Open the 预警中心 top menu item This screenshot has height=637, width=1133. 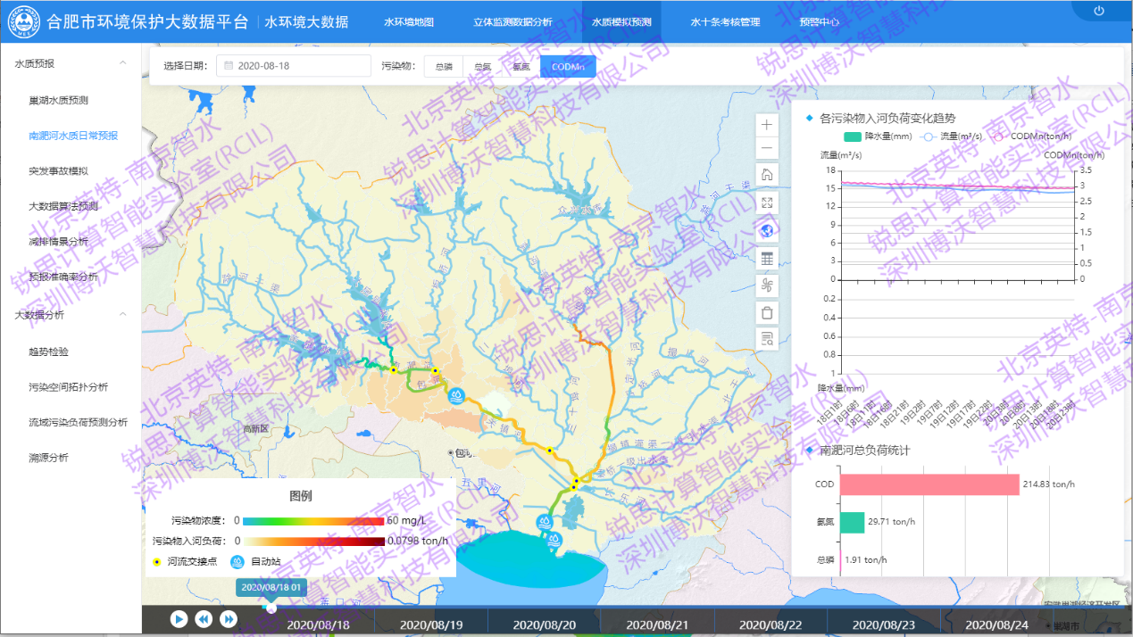(819, 21)
